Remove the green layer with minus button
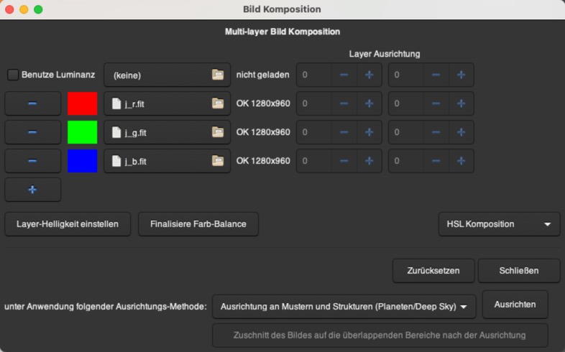The image size is (565, 352). tap(32, 132)
